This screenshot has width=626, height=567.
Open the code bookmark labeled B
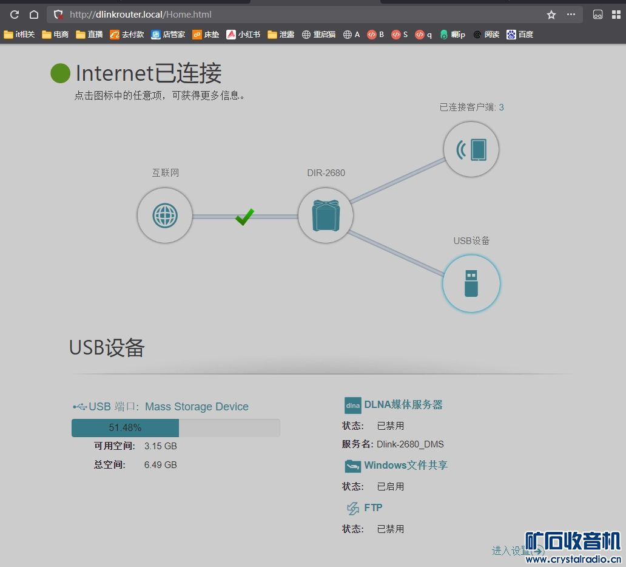[x=375, y=35]
